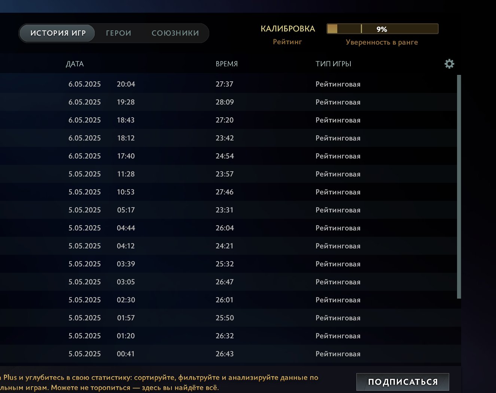Click the ПОДПИСАТЬСЯ button
The image size is (496, 393).
(402, 382)
